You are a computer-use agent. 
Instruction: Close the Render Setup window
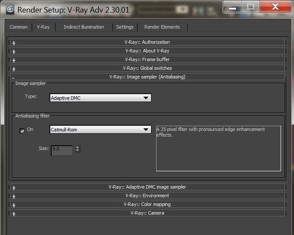pos(275,7)
